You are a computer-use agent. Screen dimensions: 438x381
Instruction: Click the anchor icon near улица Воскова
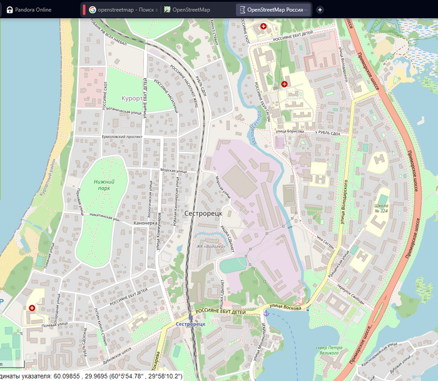(x=265, y=312)
